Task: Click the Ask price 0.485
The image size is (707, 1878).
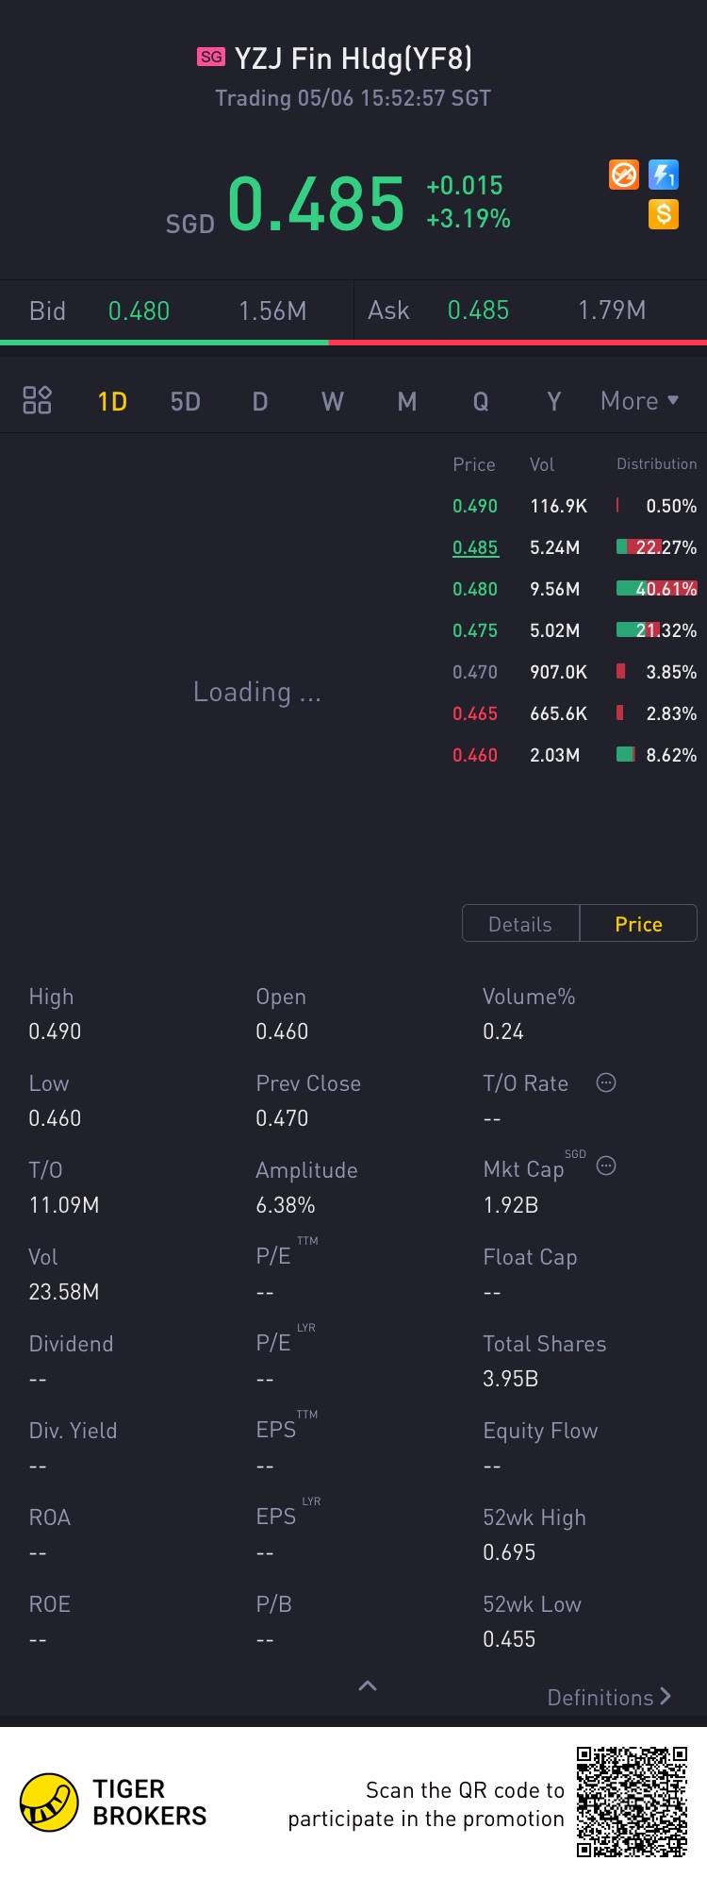Action: click(x=478, y=310)
